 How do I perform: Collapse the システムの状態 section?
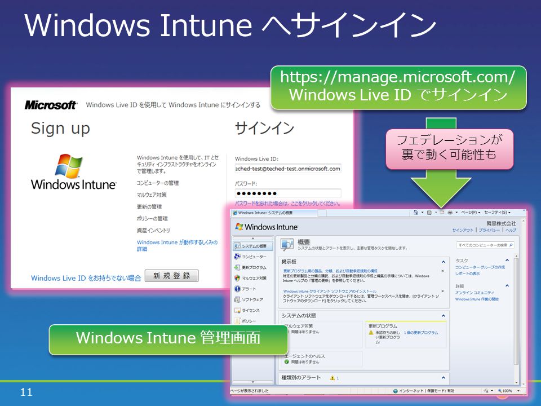[x=444, y=316]
